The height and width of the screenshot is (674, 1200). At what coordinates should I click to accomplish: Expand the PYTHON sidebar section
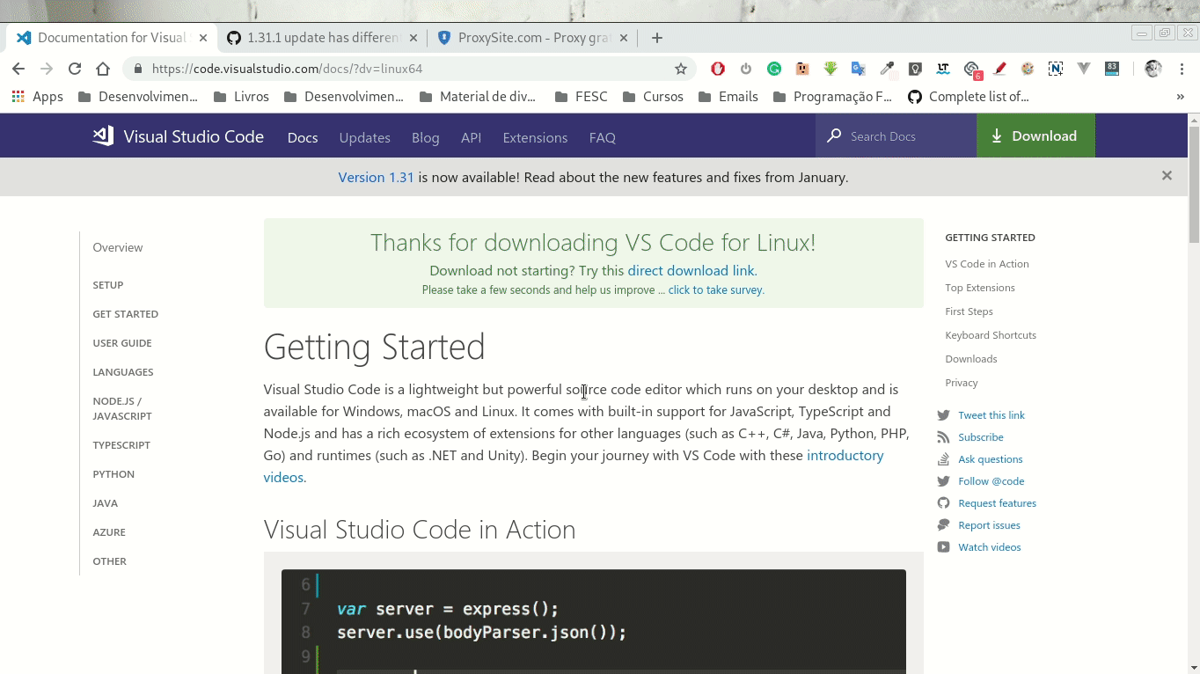coord(113,474)
